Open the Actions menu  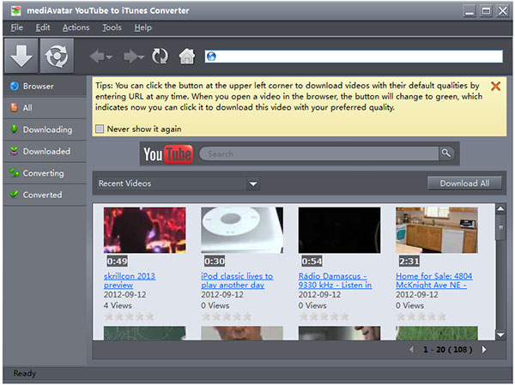[76, 27]
